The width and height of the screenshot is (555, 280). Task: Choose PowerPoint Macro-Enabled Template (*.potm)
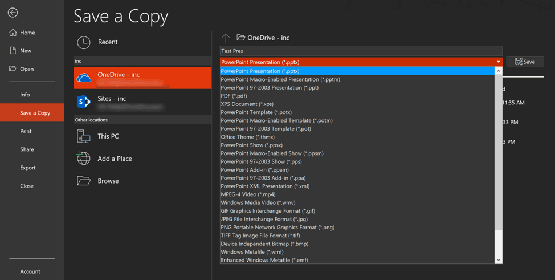coord(357,120)
